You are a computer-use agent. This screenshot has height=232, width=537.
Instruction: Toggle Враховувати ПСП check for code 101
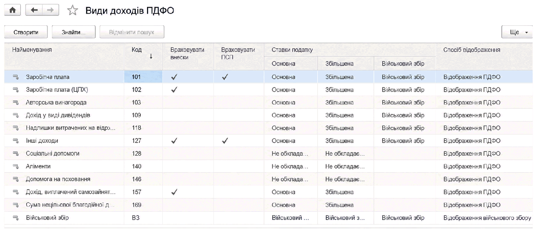point(225,77)
